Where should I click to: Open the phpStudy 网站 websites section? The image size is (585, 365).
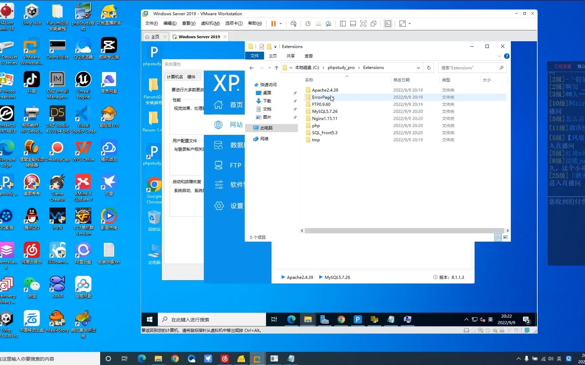click(227, 125)
